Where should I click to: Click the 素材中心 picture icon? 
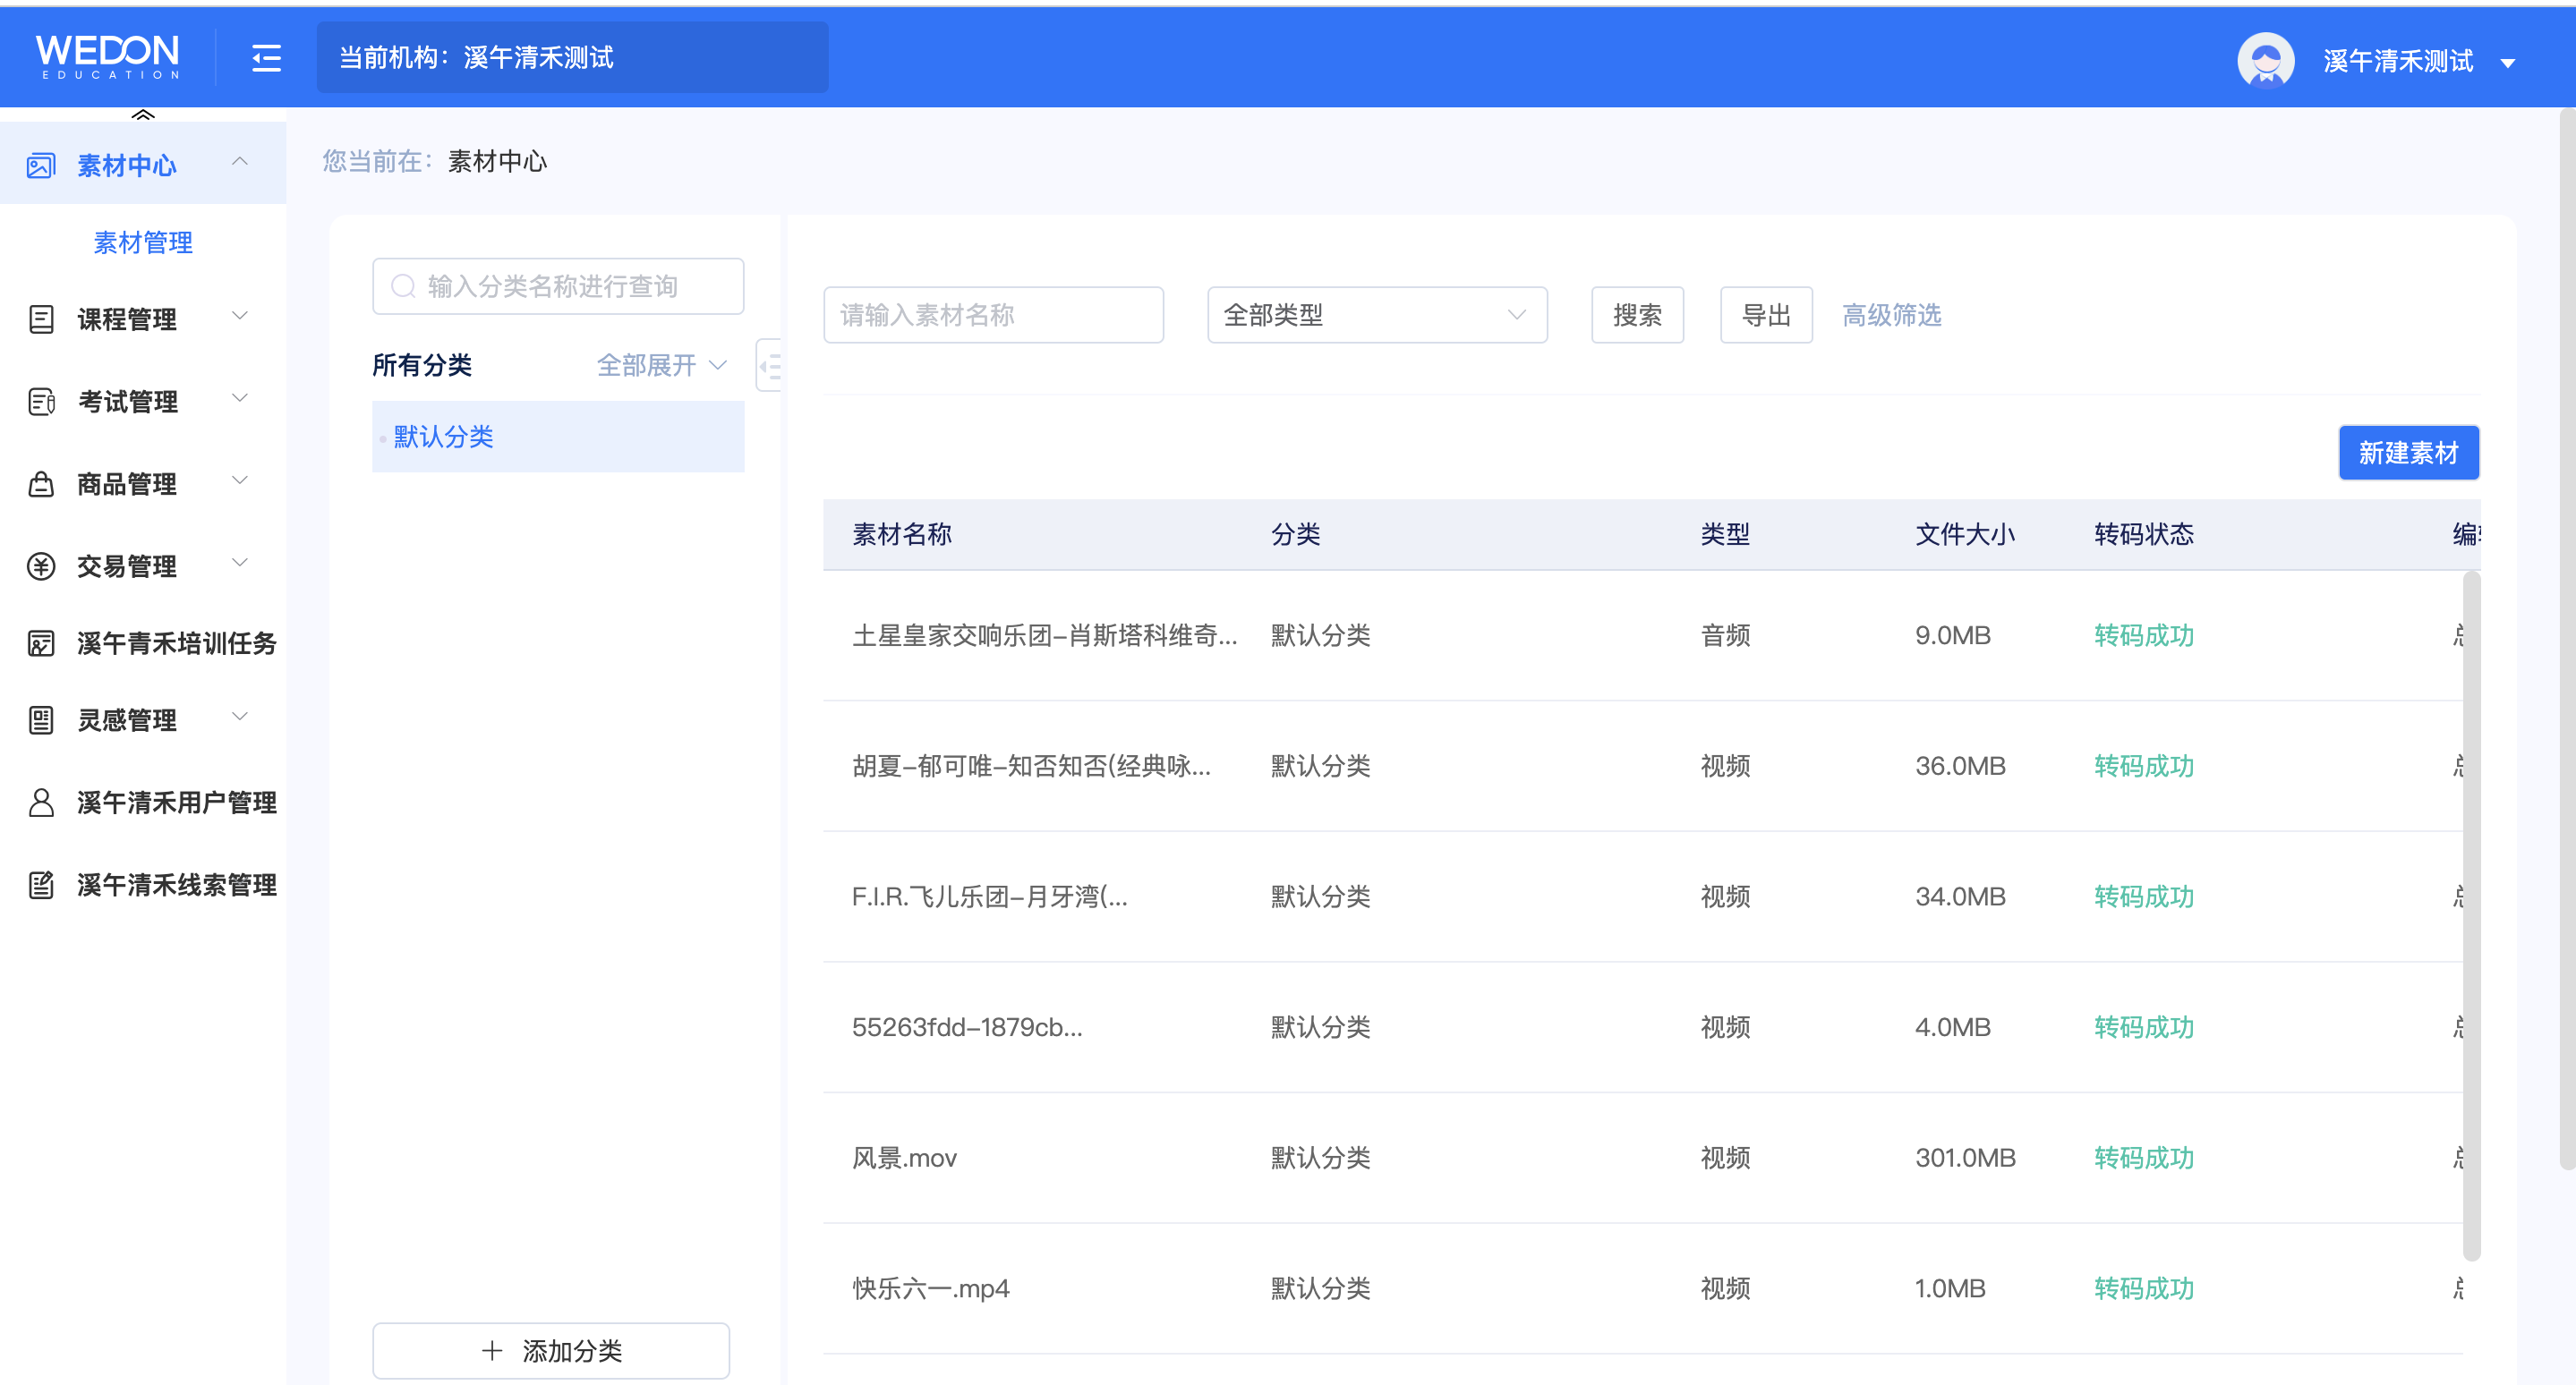click(41, 165)
